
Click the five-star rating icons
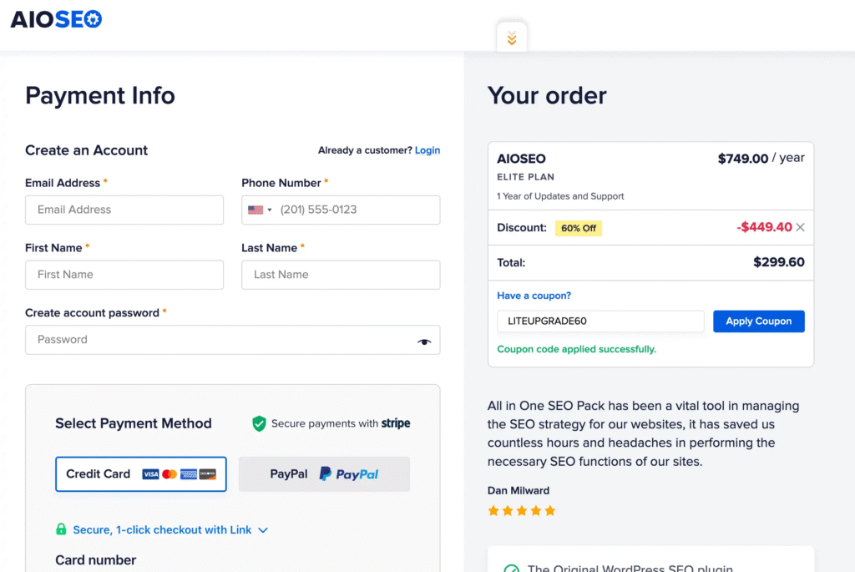[x=522, y=511]
